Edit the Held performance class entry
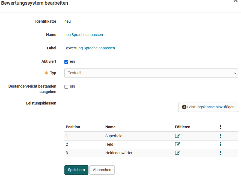241x179 pixels. tap(177, 144)
